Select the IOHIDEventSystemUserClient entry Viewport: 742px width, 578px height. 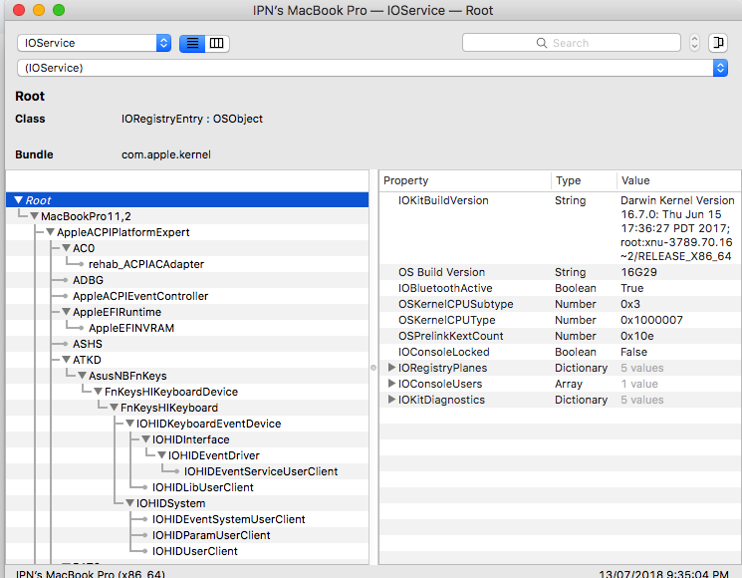point(228,519)
